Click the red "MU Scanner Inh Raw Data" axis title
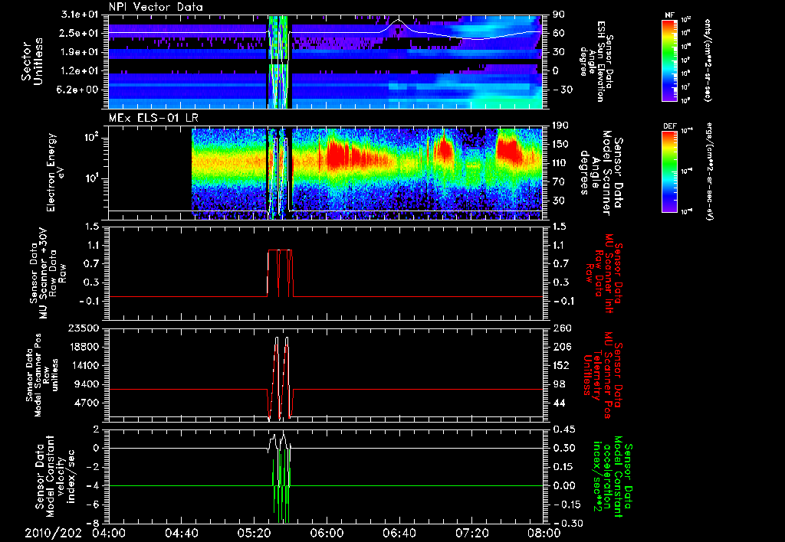This screenshot has height=542, width=785. (x=604, y=273)
